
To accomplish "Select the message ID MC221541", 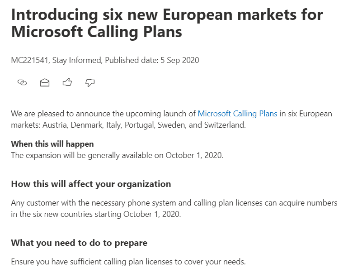I will tap(29, 60).
